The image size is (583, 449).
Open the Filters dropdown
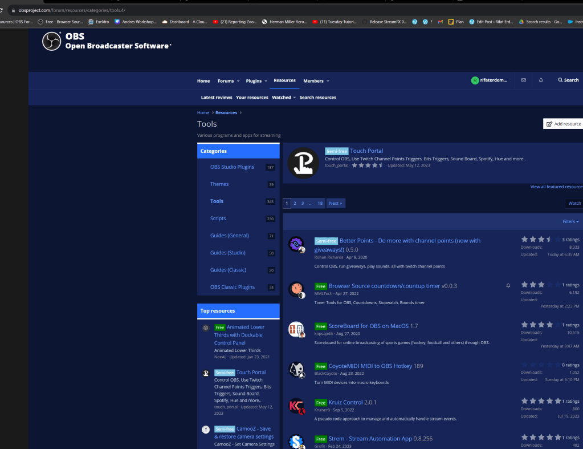(570, 221)
